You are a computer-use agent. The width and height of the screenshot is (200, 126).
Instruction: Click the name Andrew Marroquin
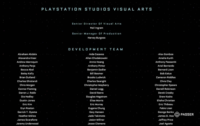click(27, 62)
